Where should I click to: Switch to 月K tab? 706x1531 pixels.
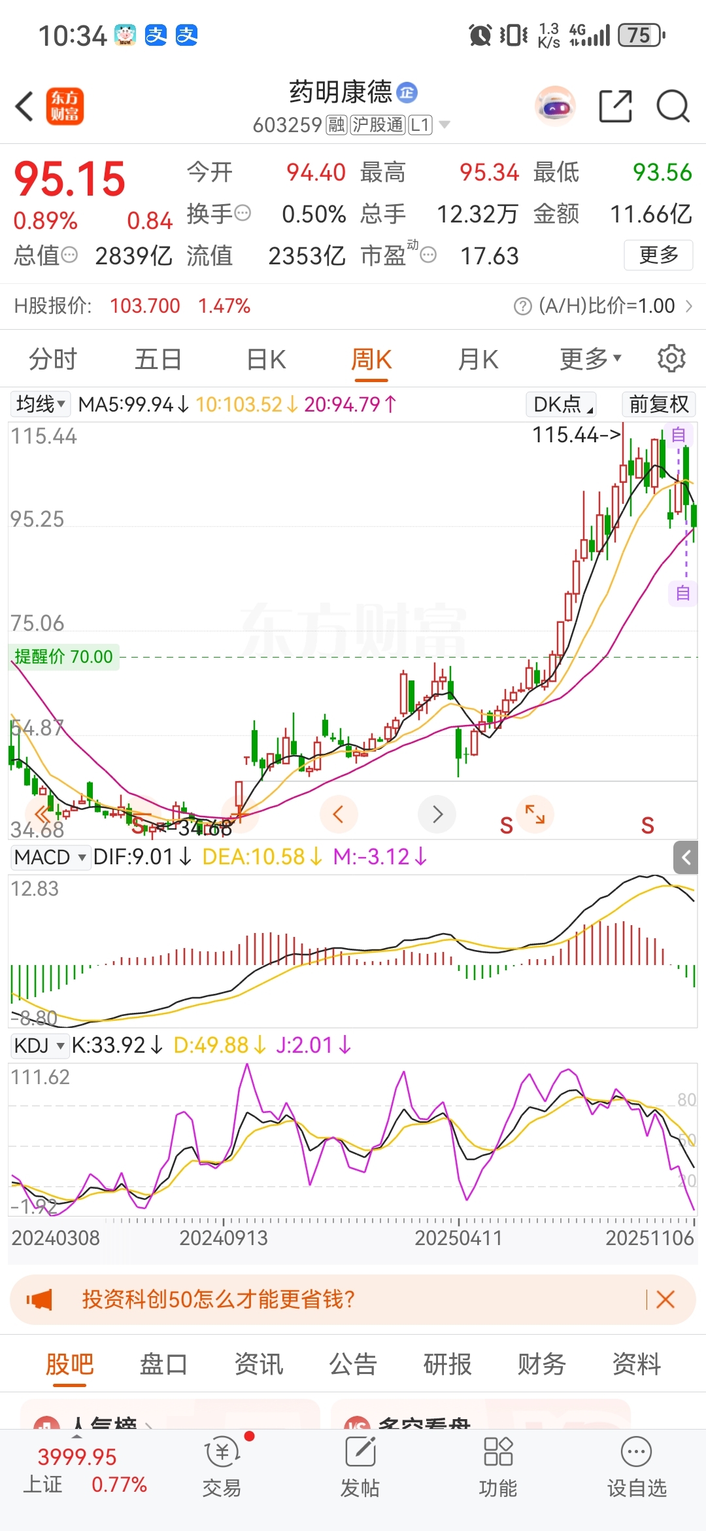click(x=479, y=359)
